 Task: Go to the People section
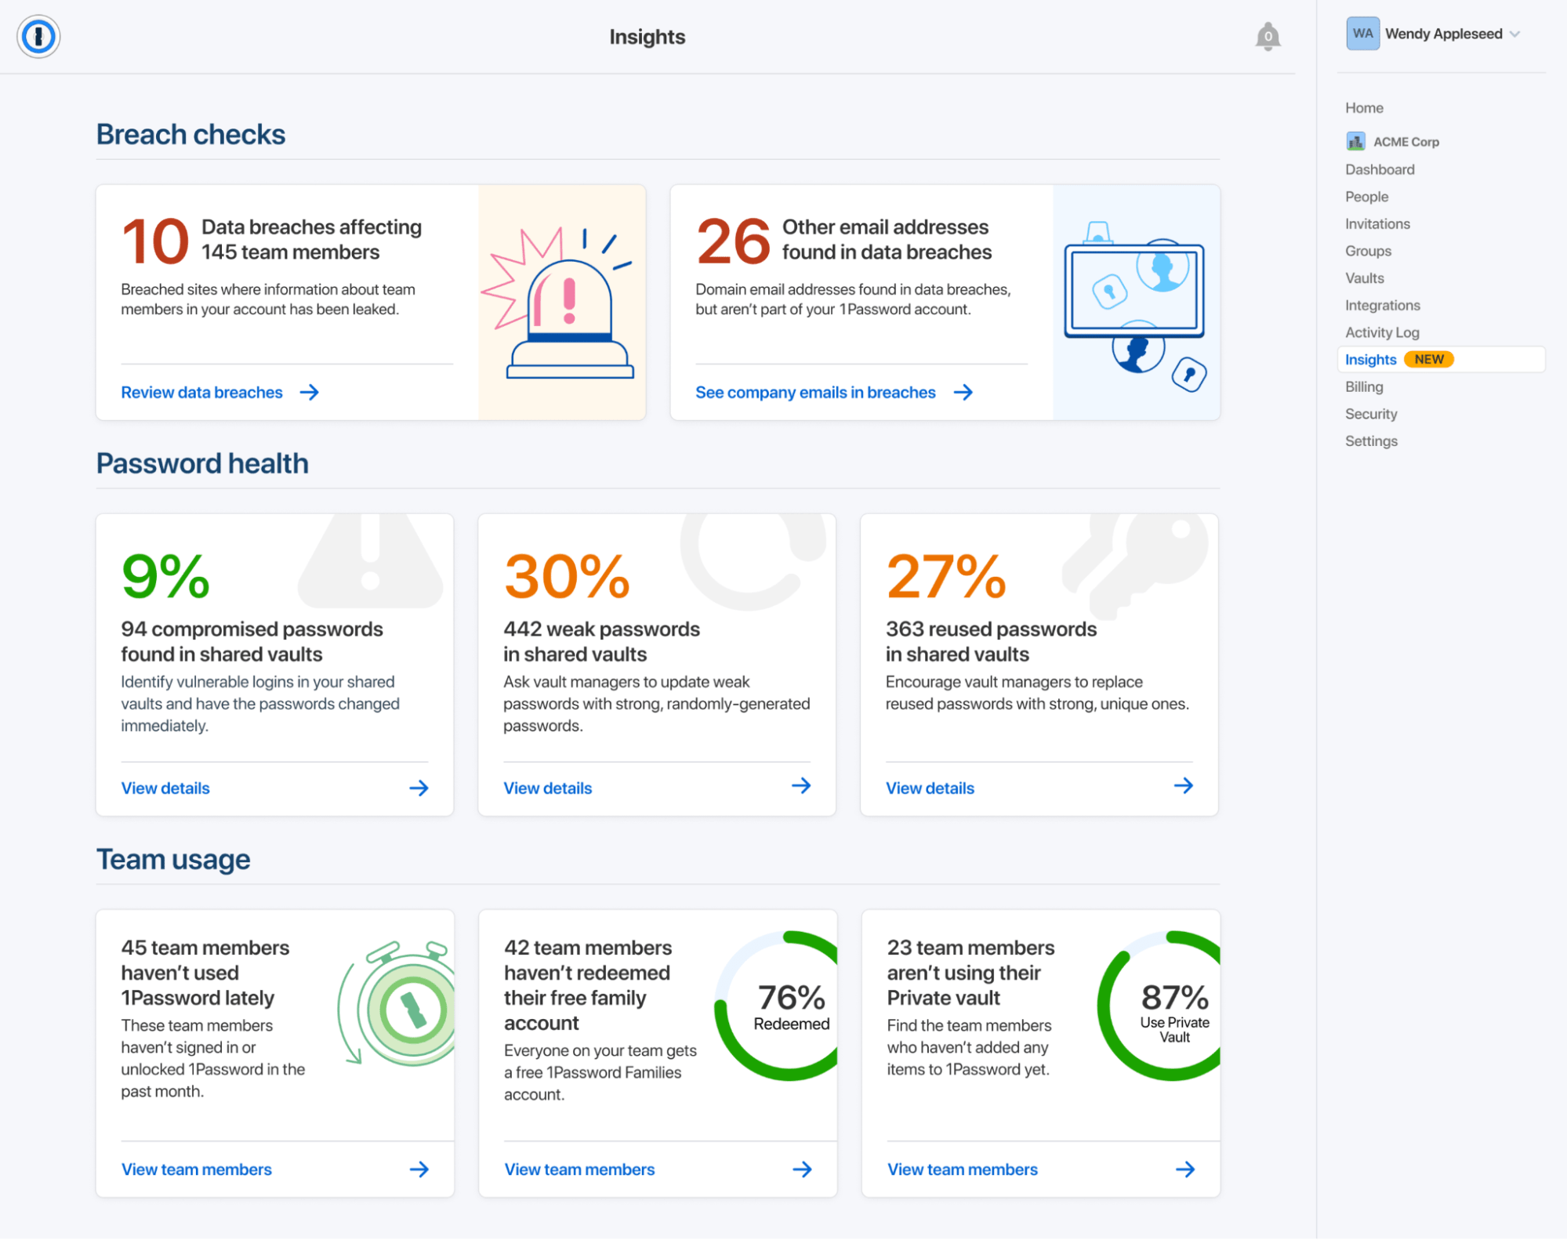tap(1366, 196)
